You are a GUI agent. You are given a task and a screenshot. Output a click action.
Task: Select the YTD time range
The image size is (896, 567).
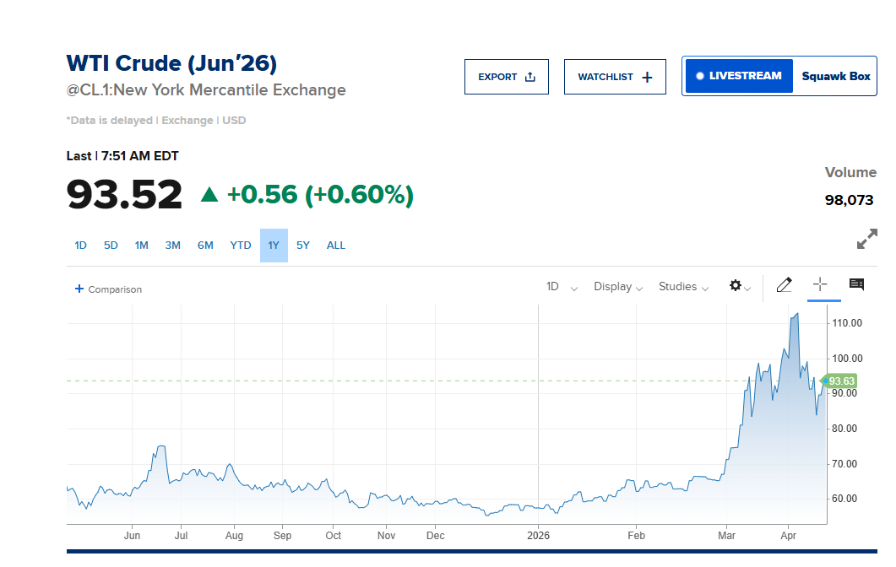[x=241, y=246]
